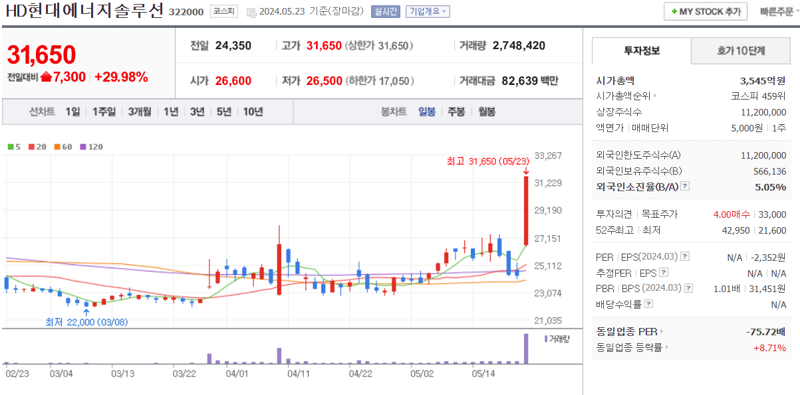Screen dimensions: 800x395
Task: Click the 5.05% foreign ownership ratio
Action: point(771,187)
